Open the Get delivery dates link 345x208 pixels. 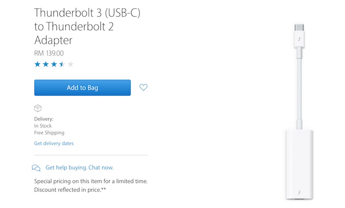[x=54, y=143]
